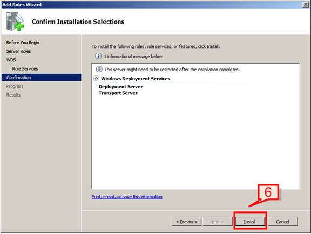Open the WDS step in the sidebar

coord(11,60)
